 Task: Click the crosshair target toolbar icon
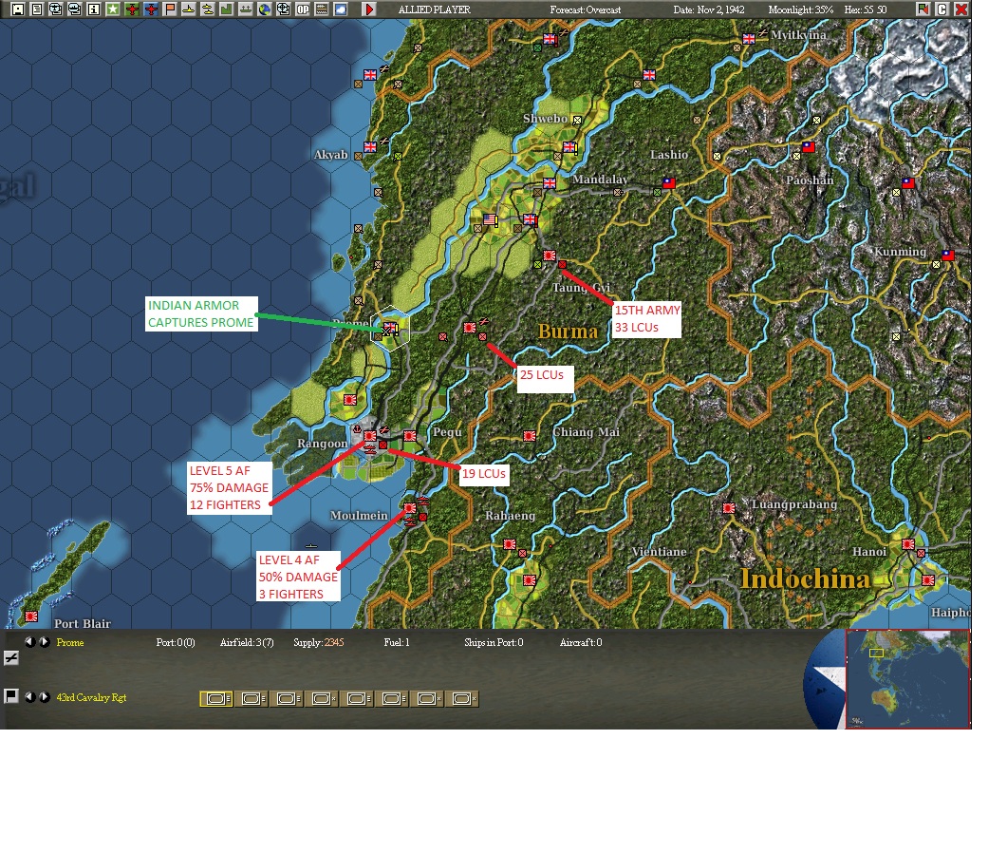(x=283, y=9)
